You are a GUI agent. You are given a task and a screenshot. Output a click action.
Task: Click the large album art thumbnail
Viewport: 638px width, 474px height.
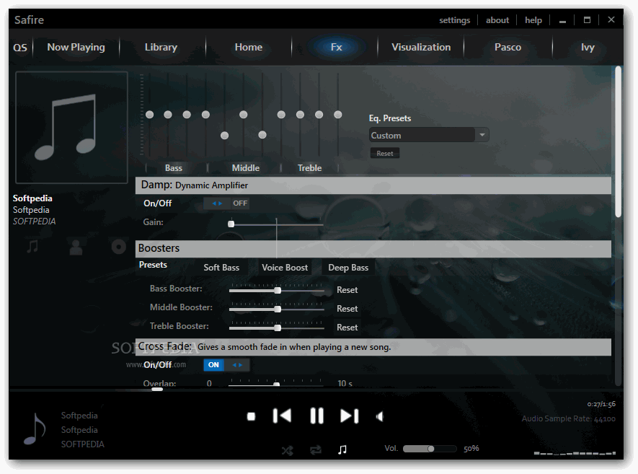coord(71,128)
